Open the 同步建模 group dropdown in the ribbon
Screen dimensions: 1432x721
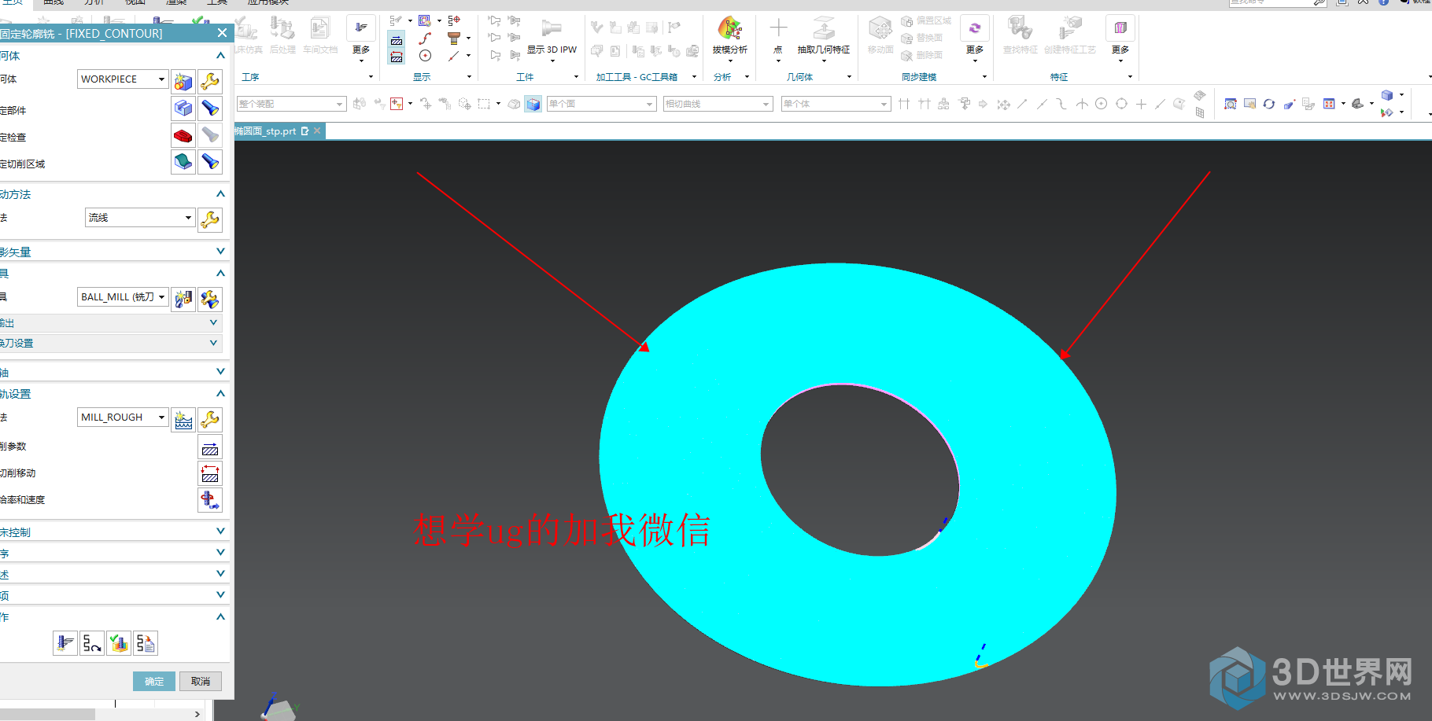point(984,77)
